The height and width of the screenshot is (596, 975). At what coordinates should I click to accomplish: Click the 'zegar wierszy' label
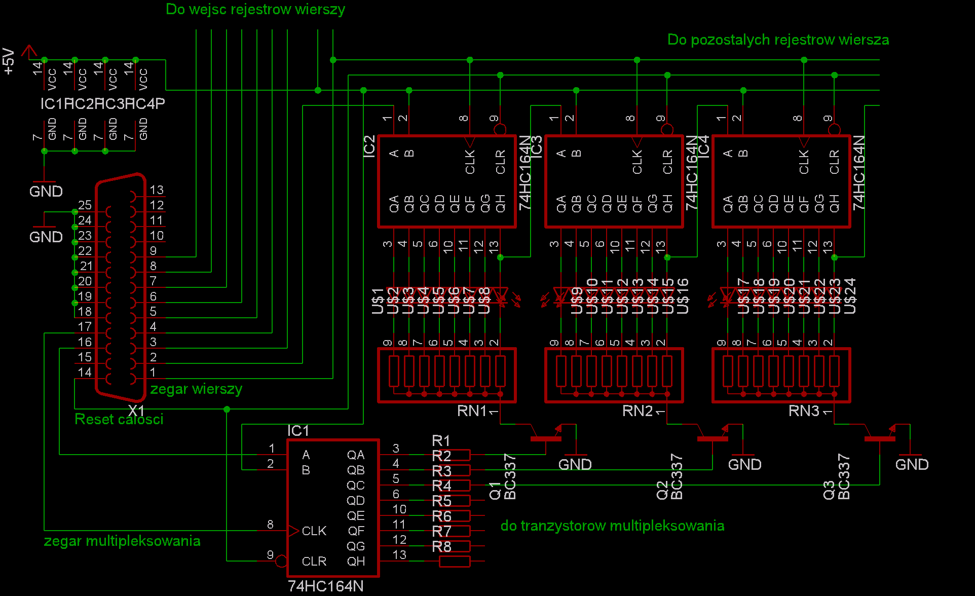point(196,389)
